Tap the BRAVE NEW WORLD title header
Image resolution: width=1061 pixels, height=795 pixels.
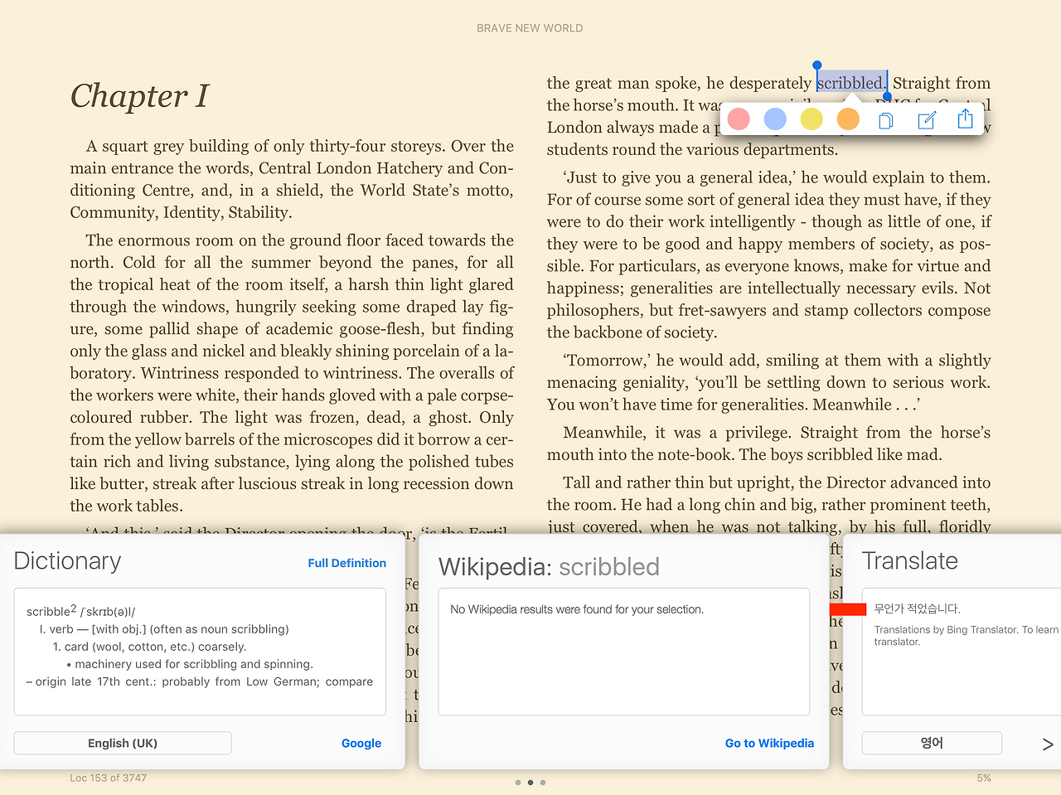pyautogui.click(x=530, y=28)
